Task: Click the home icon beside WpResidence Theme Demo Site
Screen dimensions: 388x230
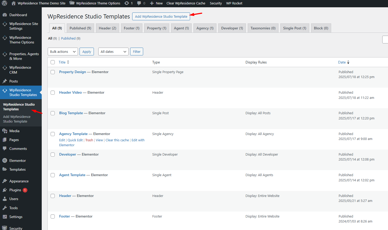Action: point(14,3)
